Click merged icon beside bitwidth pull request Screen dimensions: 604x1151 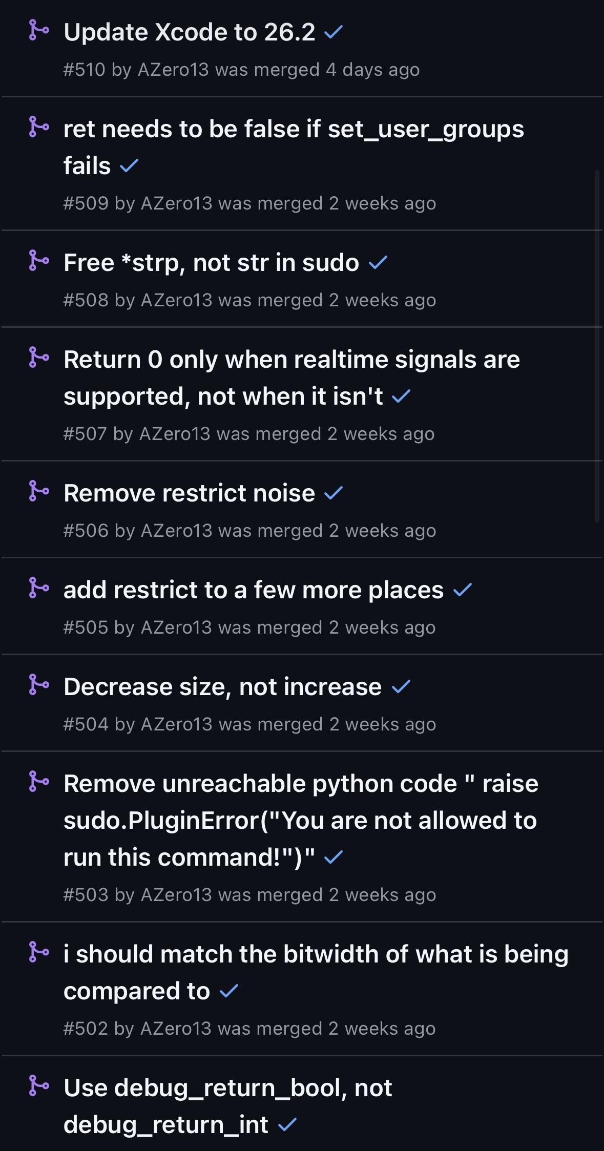point(38,952)
